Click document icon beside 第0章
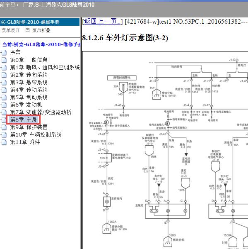Screen dimensions: 248x249 click(4, 60)
